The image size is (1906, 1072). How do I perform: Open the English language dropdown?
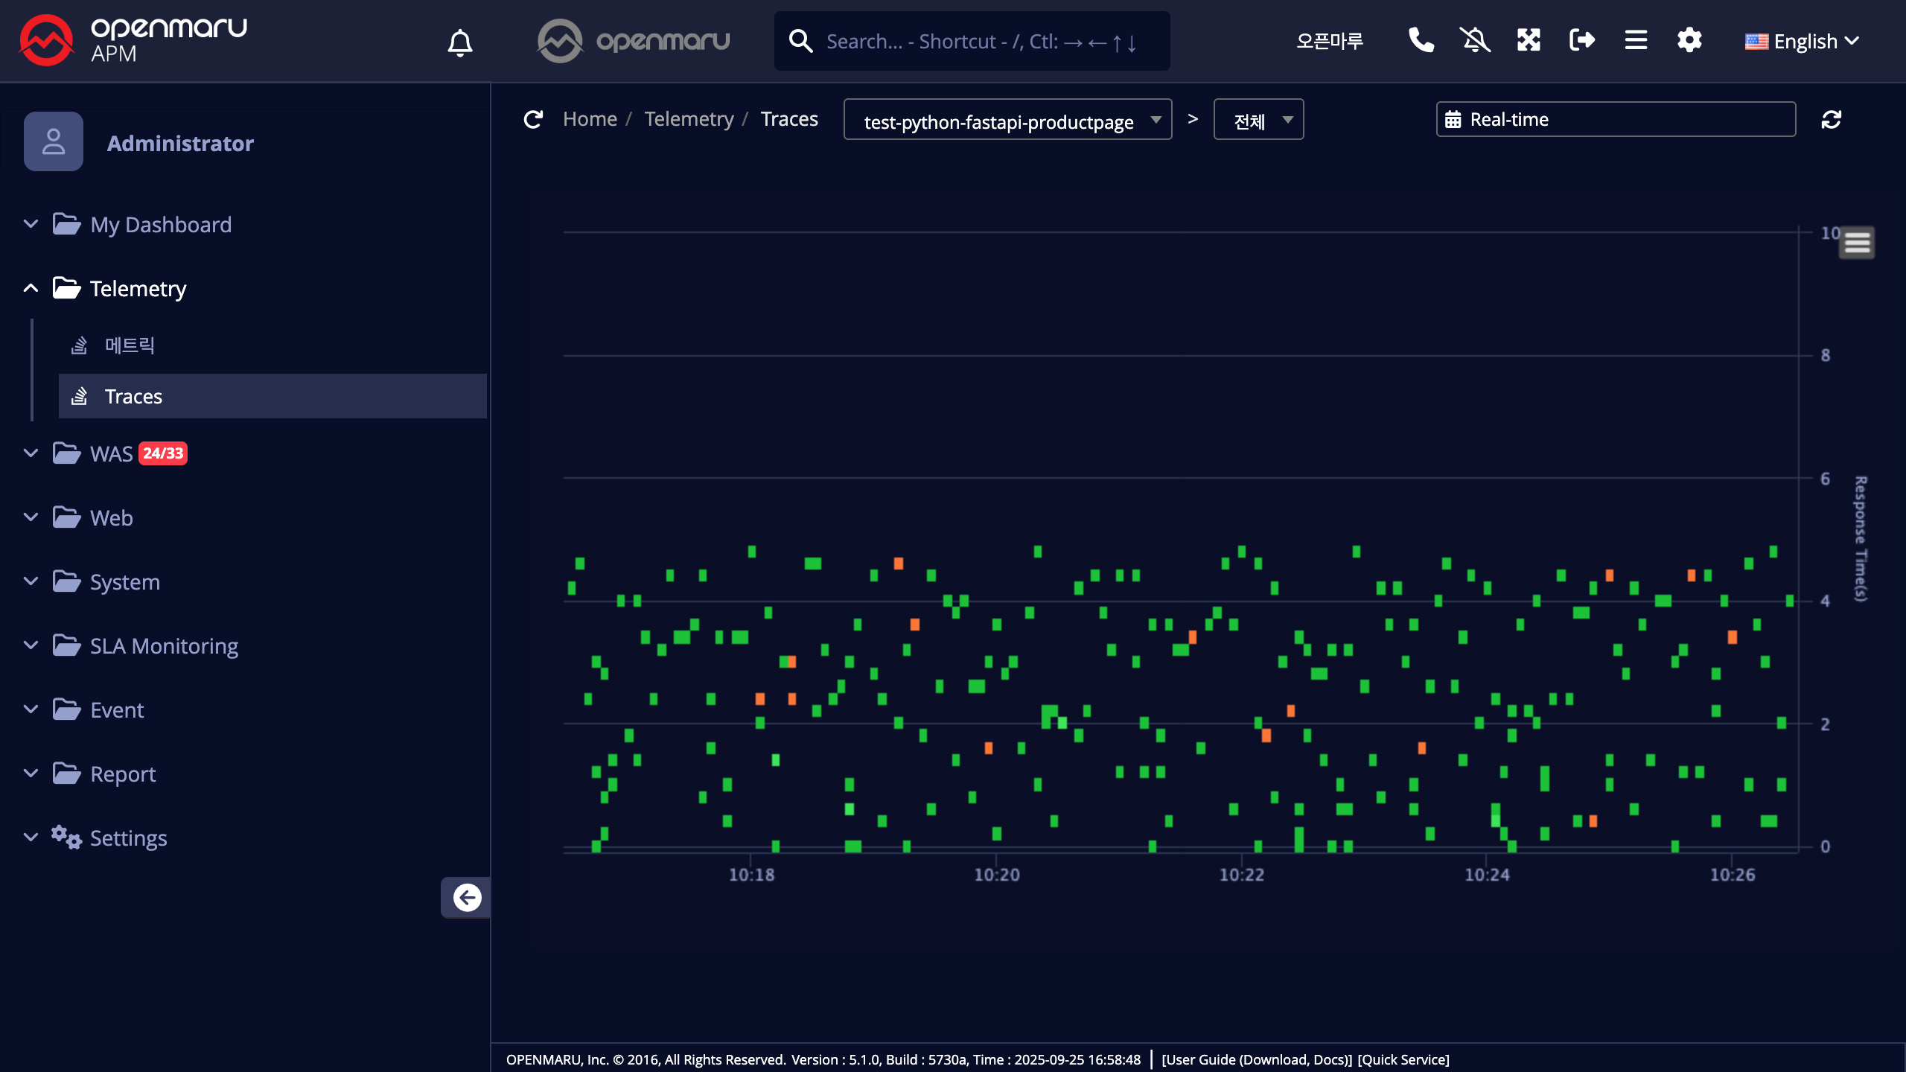click(x=1802, y=42)
